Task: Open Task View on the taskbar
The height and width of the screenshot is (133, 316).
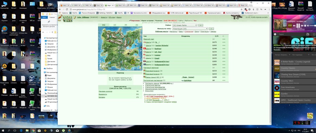Action: point(15,131)
